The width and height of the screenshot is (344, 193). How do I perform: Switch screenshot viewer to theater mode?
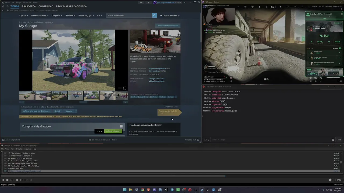[x=119, y=88]
